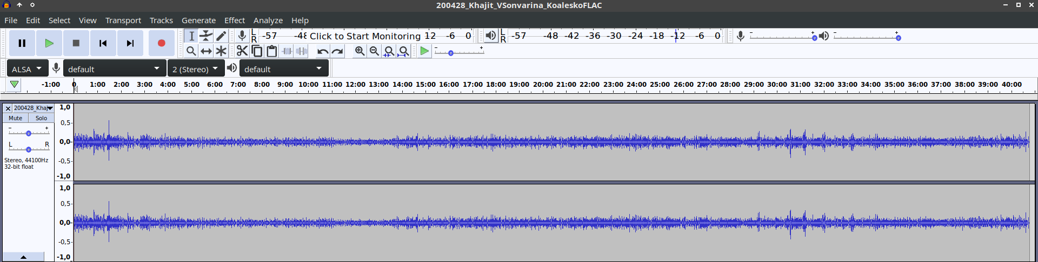1038x262 pixels.
Task: Open the 2 (Stereo) channels dropdown
Action: click(195, 69)
